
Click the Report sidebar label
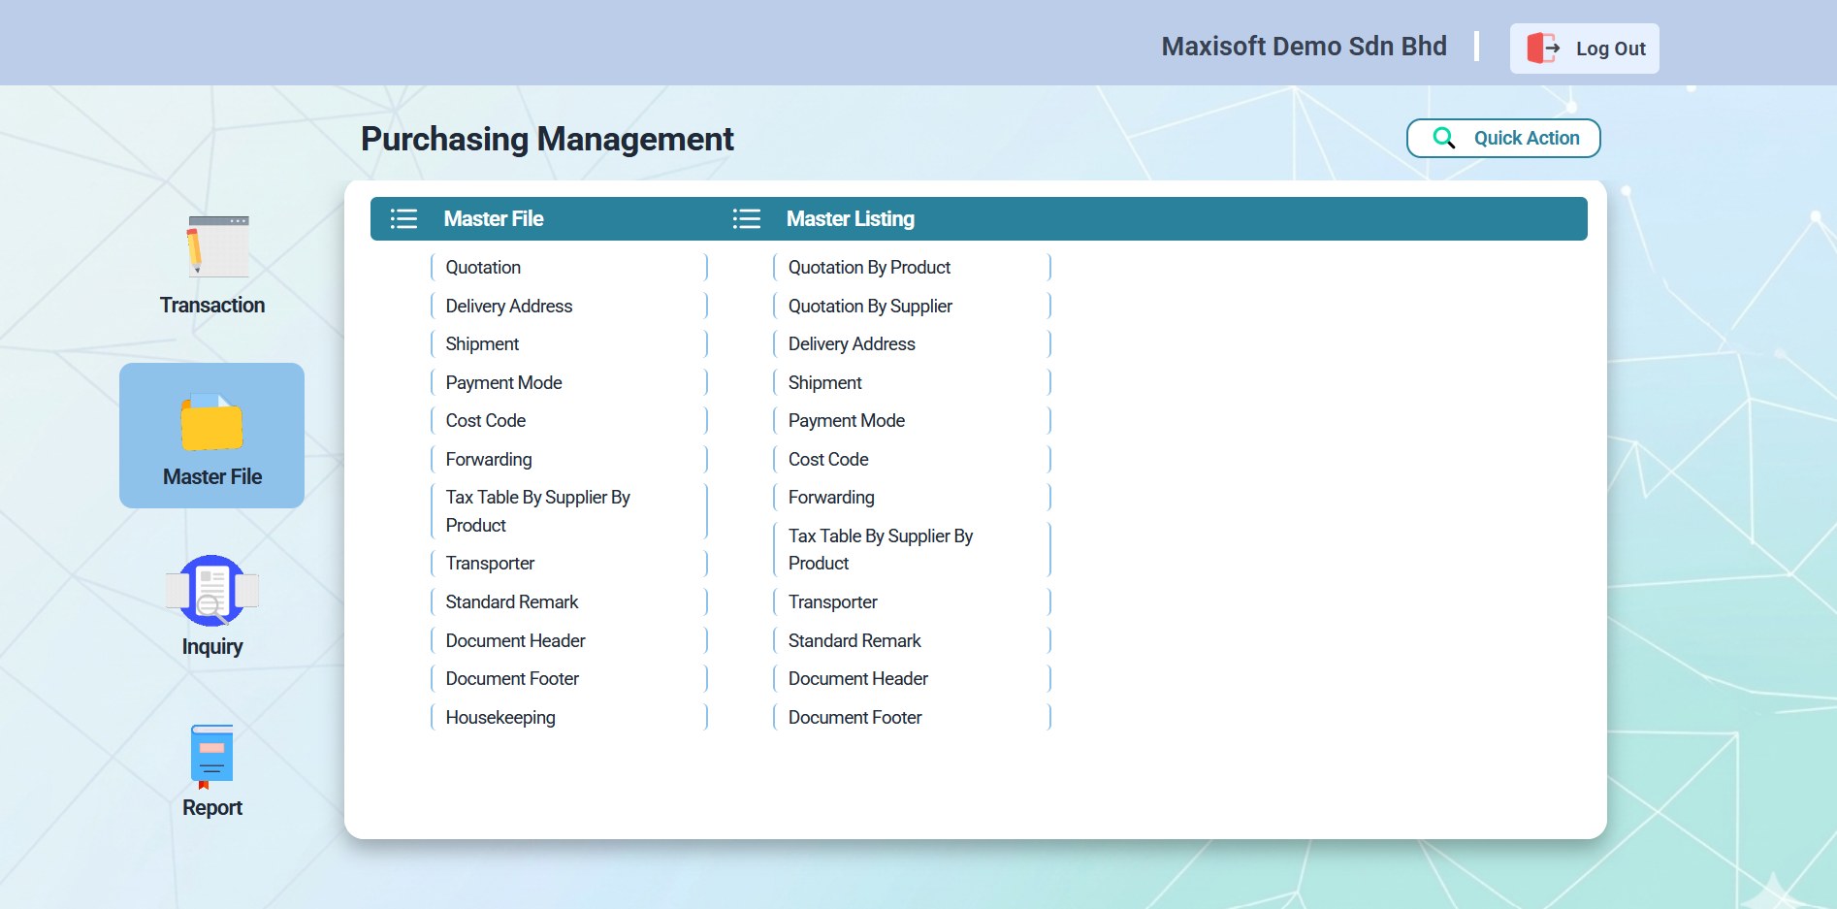211,807
